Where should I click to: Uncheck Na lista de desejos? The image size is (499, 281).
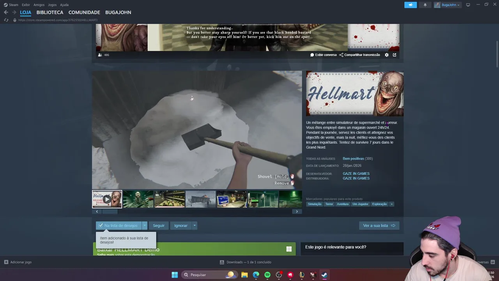click(x=119, y=226)
